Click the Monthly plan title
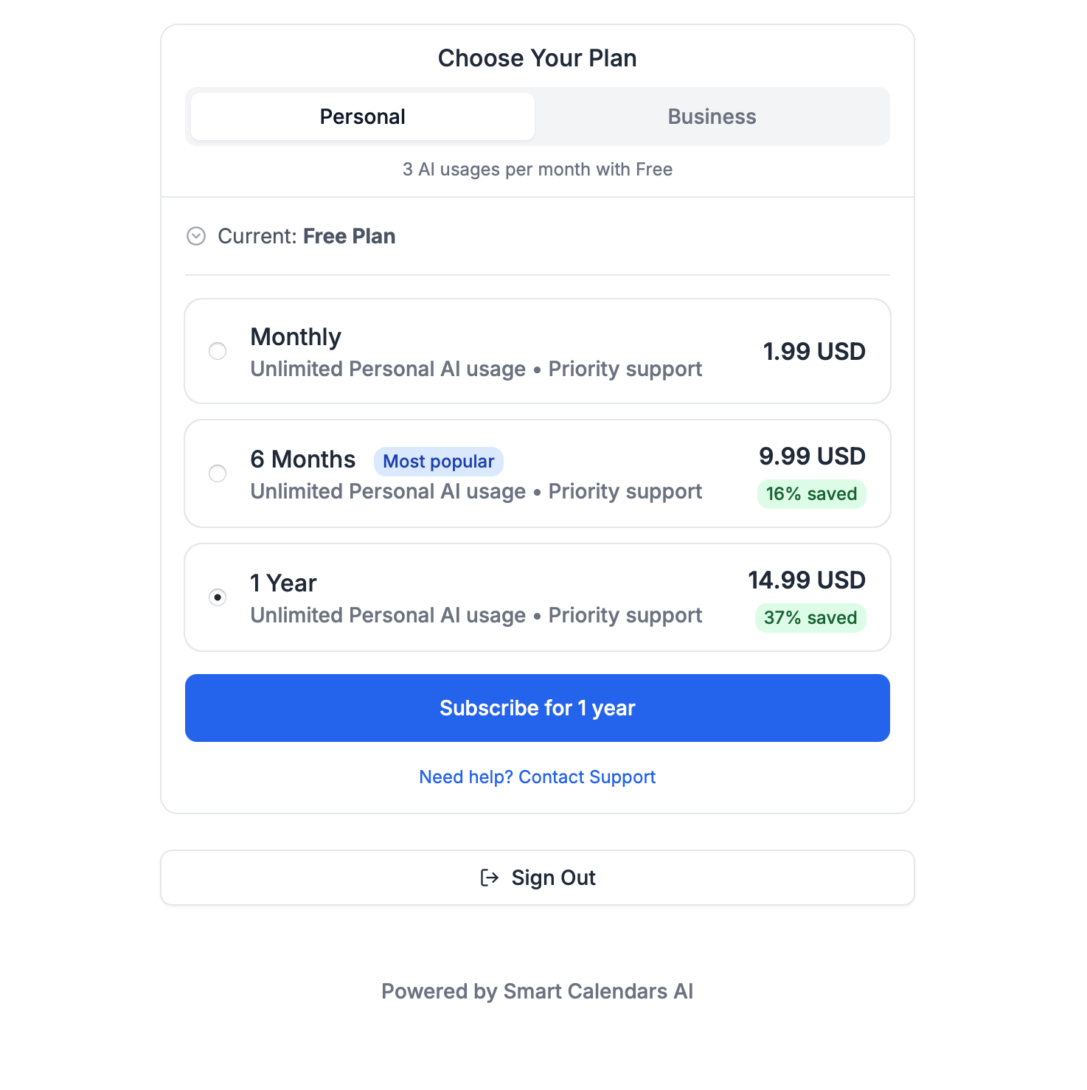The width and height of the screenshot is (1087, 1090). pyautogui.click(x=296, y=337)
